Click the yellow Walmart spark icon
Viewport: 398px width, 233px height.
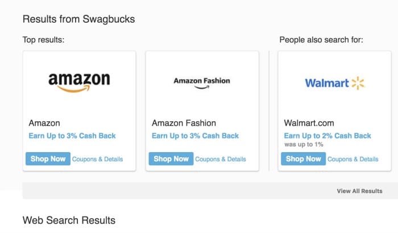358,83
